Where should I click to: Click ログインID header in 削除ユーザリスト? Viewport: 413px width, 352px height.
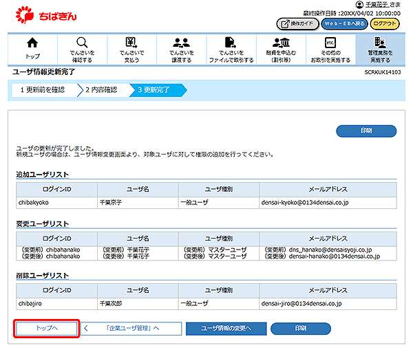point(56,290)
